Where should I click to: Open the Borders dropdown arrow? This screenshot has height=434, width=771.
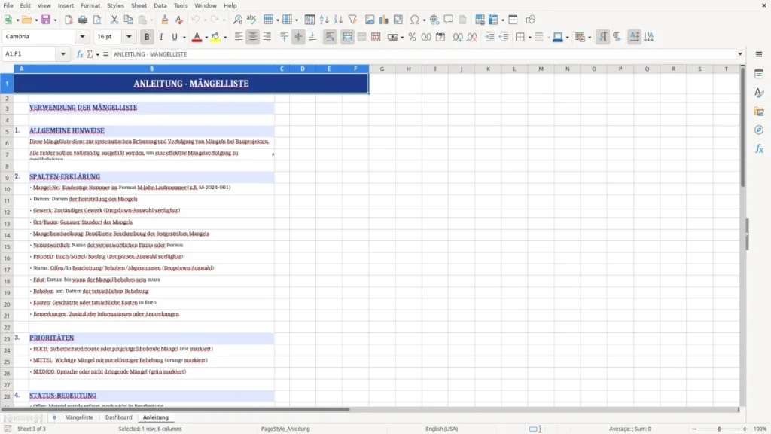coord(529,38)
